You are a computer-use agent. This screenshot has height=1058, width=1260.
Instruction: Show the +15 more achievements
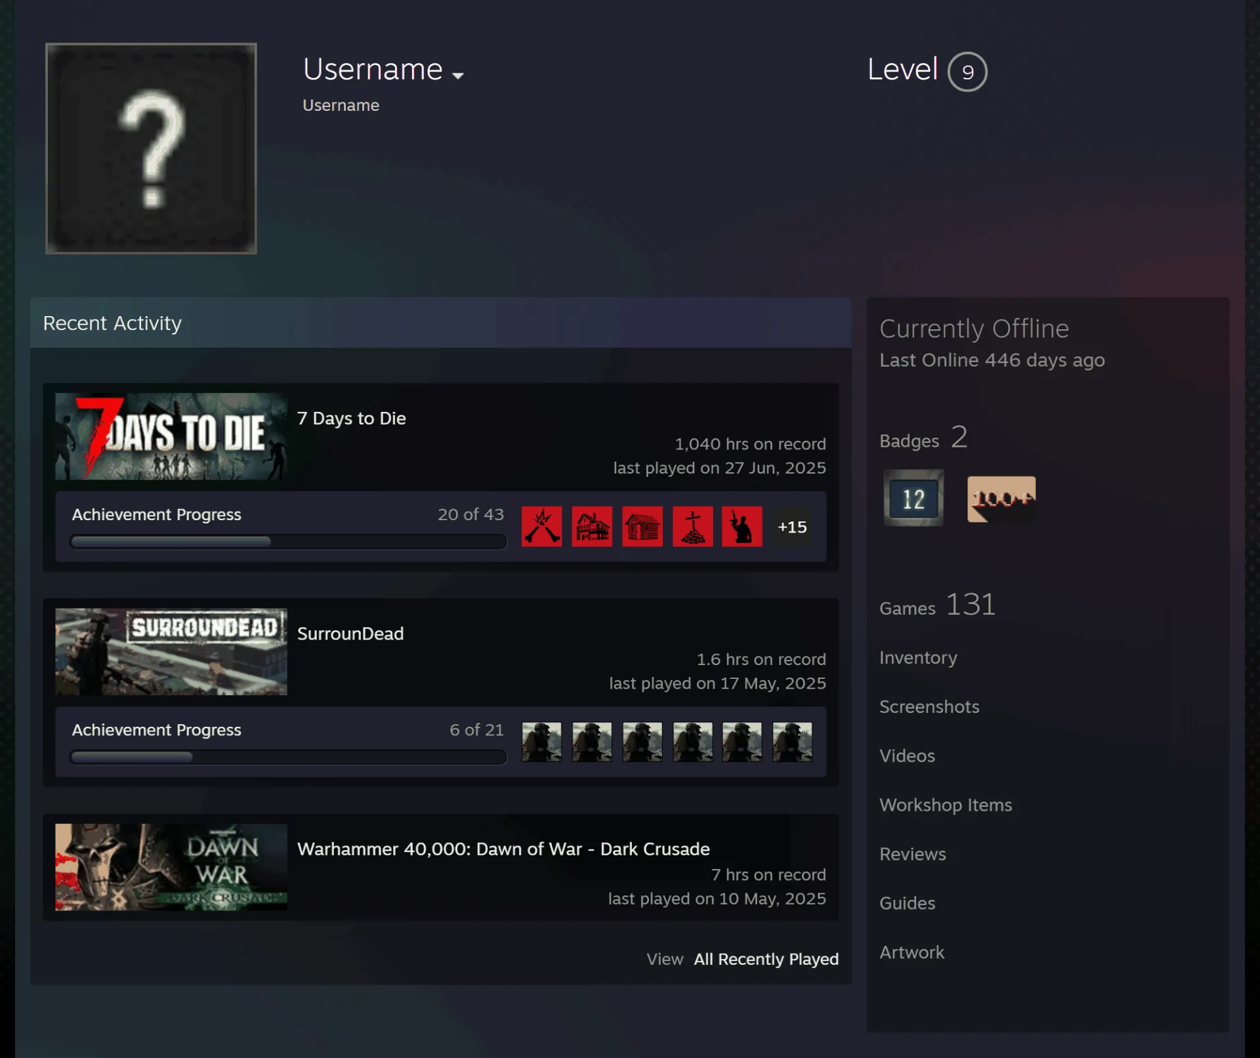pyautogui.click(x=792, y=527)
